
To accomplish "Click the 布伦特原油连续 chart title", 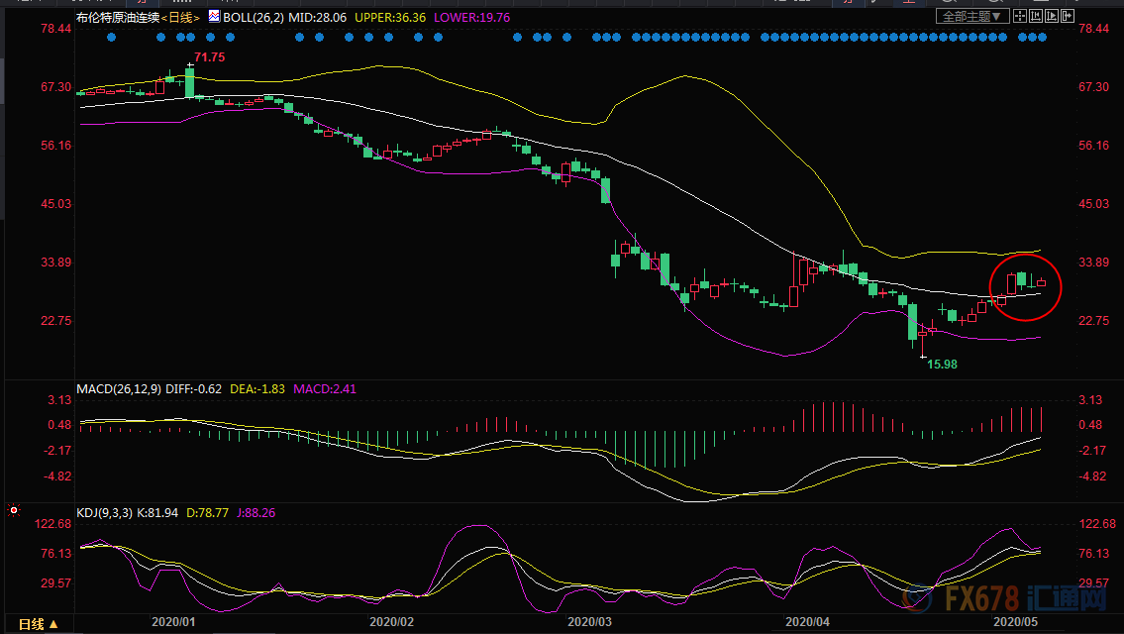I will (x=118, y=17).
